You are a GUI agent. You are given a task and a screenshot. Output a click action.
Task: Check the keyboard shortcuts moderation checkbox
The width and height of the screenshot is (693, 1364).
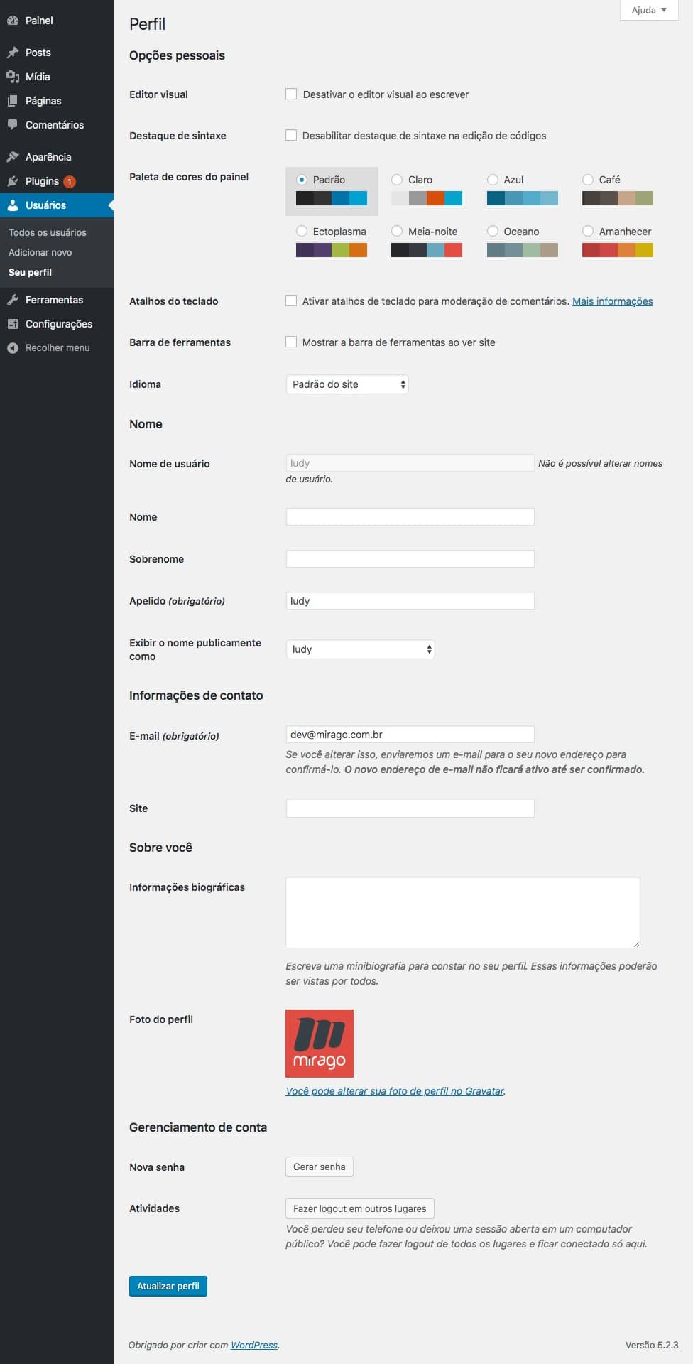291,301
